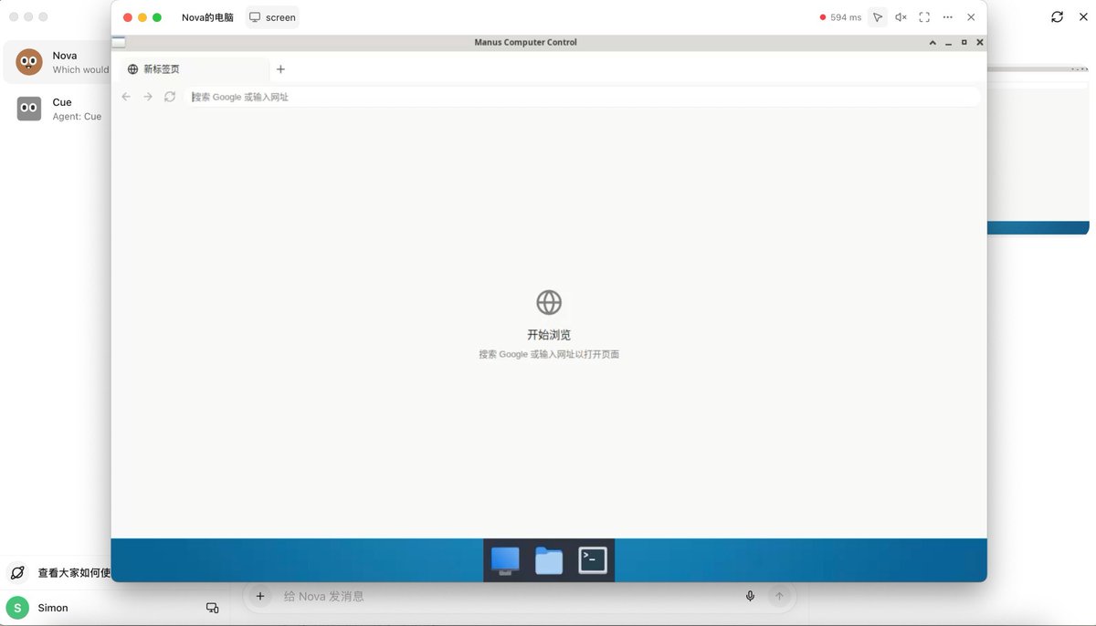Click the green zoom dot beside Nova的电脑
The width and height of the screenshot is (1096, 626).
[x=157, y=17]
